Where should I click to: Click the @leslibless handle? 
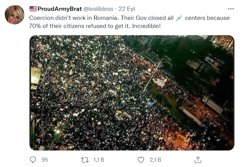click(96, 9)
